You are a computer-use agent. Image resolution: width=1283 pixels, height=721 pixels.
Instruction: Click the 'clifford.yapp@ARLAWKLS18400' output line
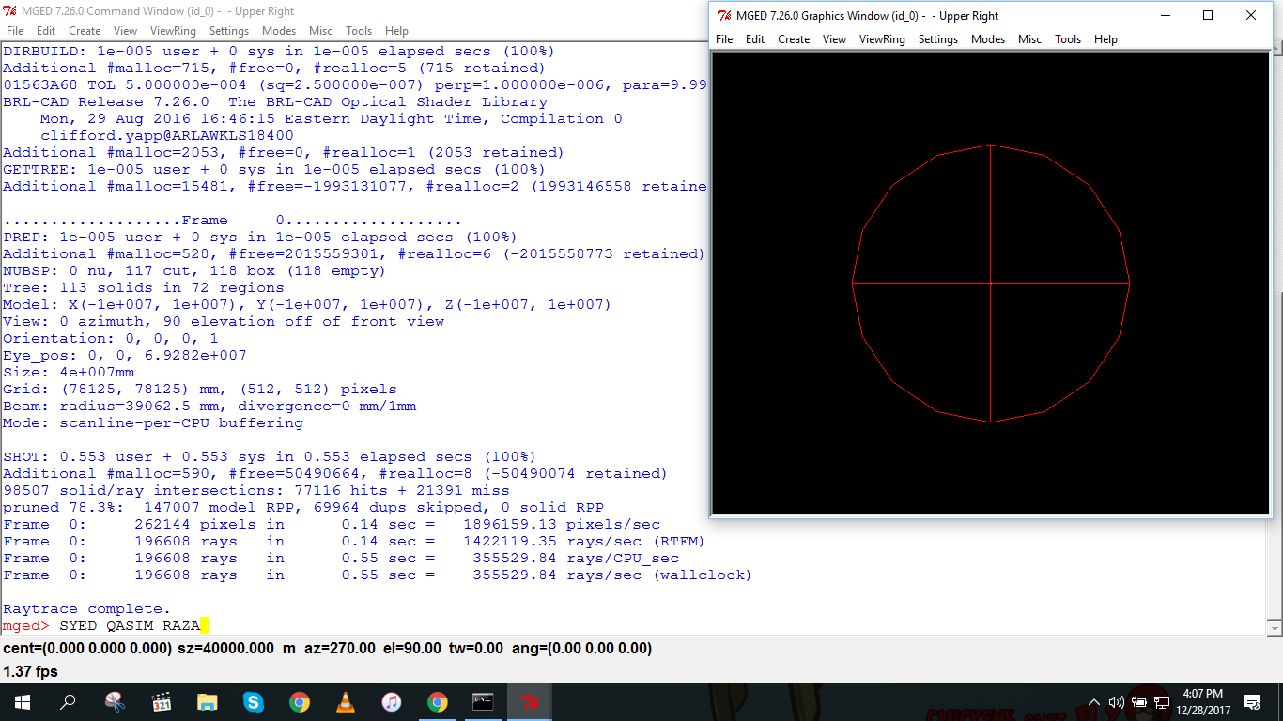(x=167, y=135)
